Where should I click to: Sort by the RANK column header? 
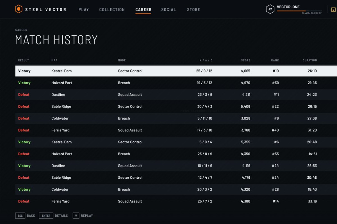click(275, 60)
